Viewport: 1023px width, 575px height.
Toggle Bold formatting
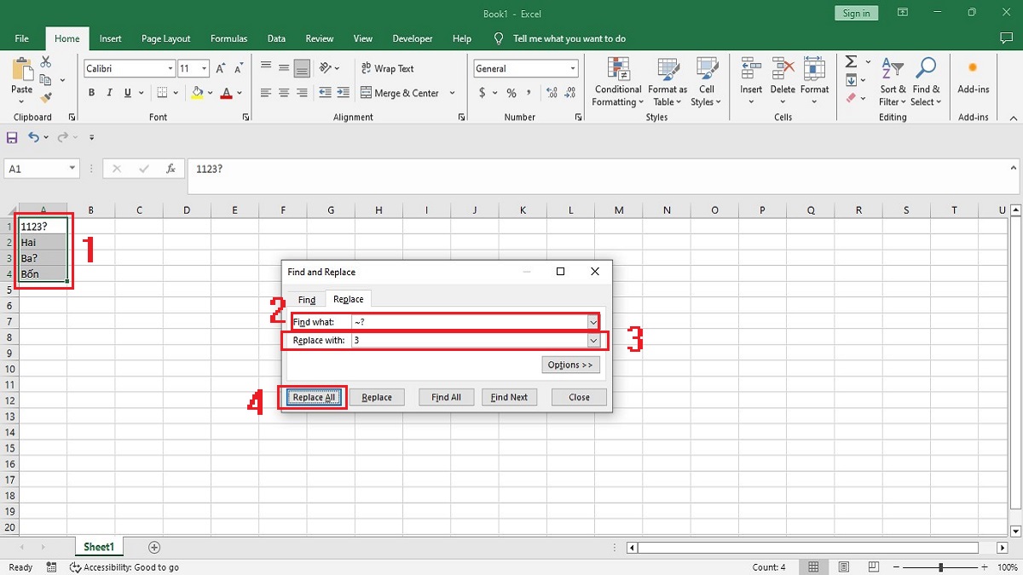pos(91,93)
